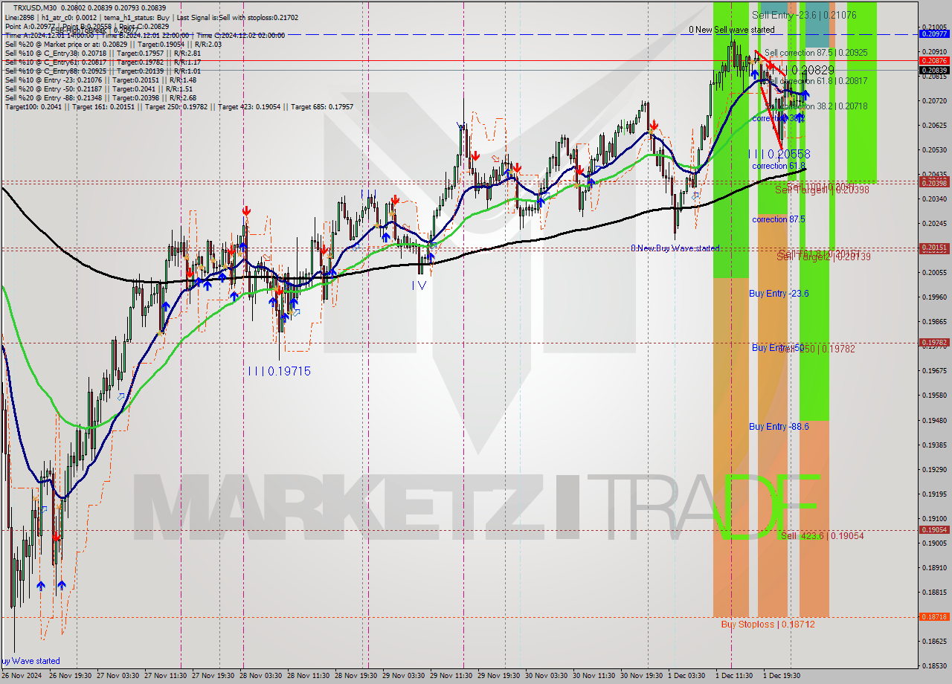This screenshot has height=684, width=952.
Task: Click the 0.20055 price axis value
Action: point(935,273)
